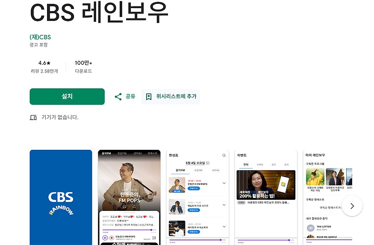Click the 4.6 star rating
Screen dimensions: 374x245
(44, 63)
